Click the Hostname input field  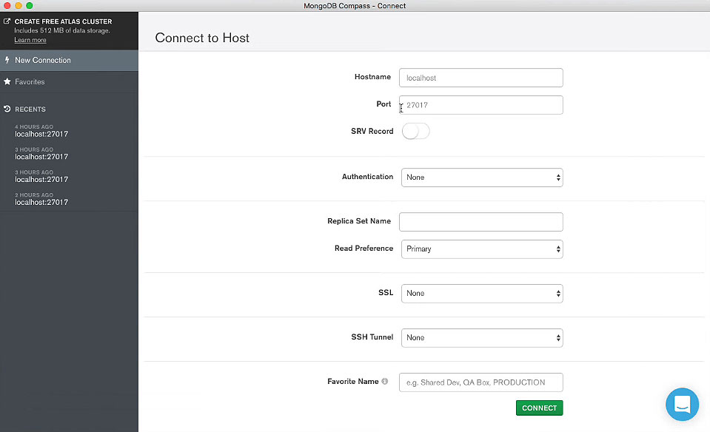[481, 78]
